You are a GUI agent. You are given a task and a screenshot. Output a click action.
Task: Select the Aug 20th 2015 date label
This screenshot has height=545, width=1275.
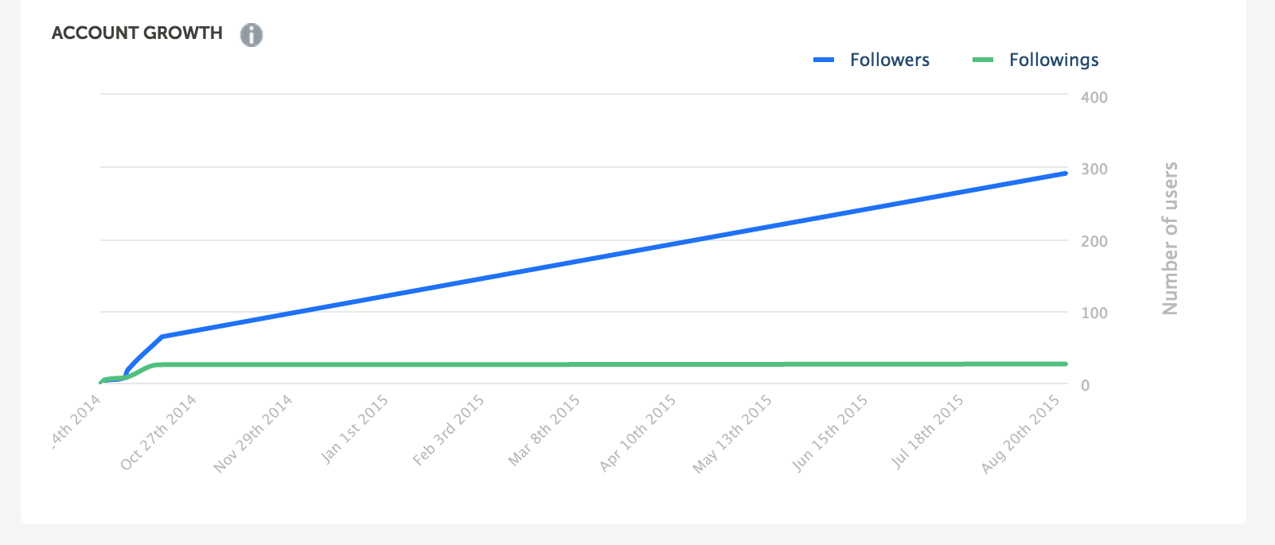pyautogui.click(x=1021, y=434)
